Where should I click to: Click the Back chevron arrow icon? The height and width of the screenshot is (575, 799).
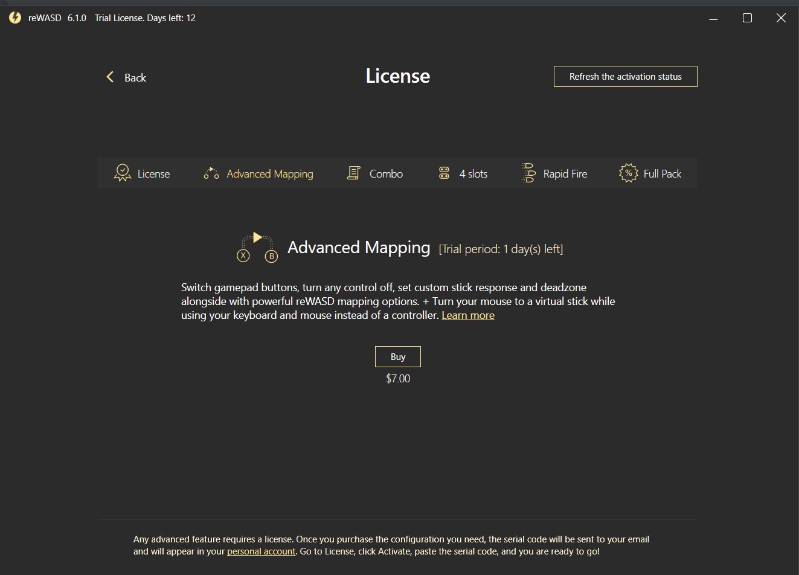[110, 77]
